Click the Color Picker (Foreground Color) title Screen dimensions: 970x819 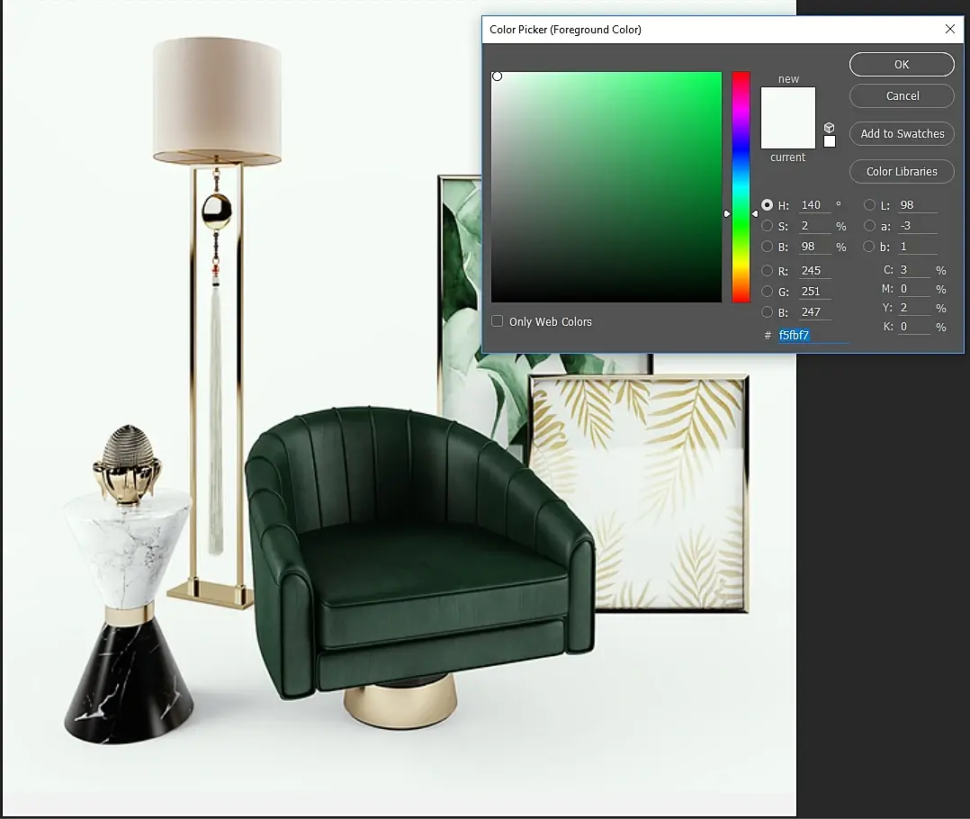565,29
